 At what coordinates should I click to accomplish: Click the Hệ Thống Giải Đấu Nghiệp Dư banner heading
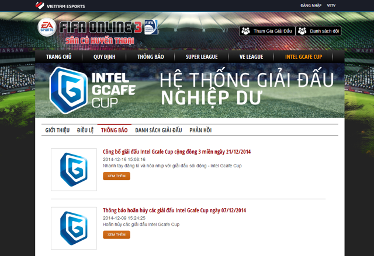pos(247,88)
